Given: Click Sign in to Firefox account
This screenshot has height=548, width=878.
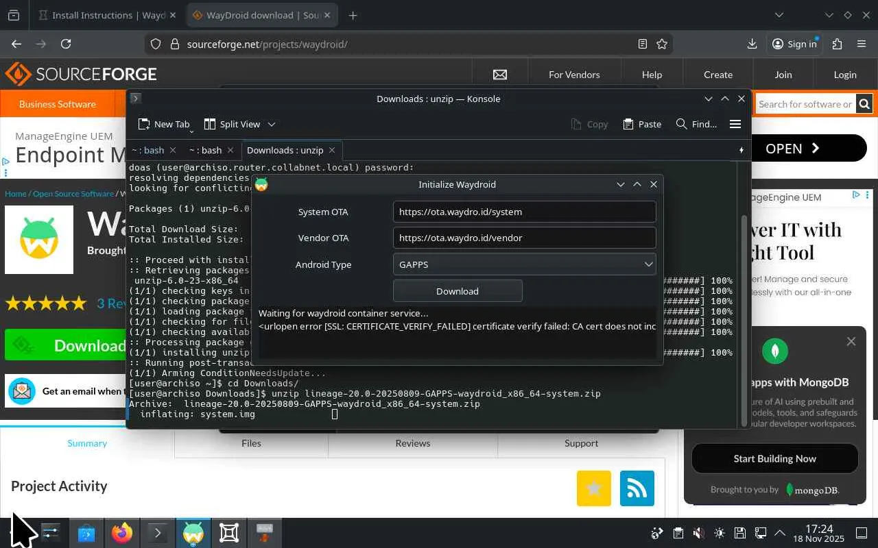Looking at the screenshot, I should [x=794, y=44].
